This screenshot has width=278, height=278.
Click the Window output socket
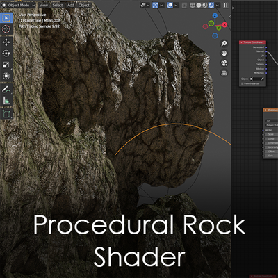[x=266, y=69]
